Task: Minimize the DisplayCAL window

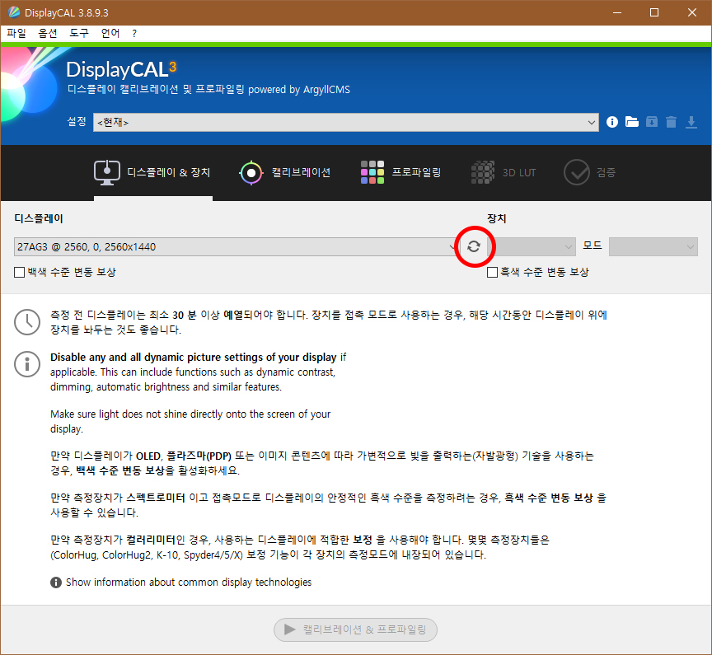Action: pyautogui.click(x=616, y=12)
